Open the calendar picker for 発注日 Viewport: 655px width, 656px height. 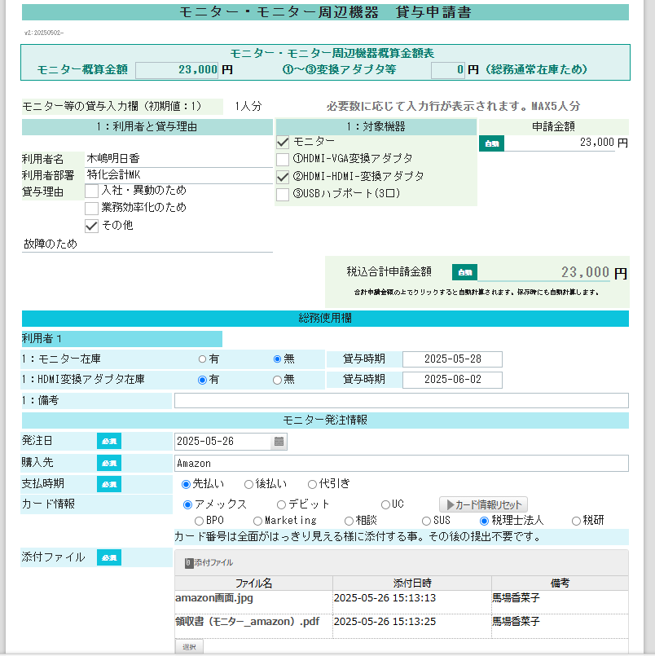[279, 442]
